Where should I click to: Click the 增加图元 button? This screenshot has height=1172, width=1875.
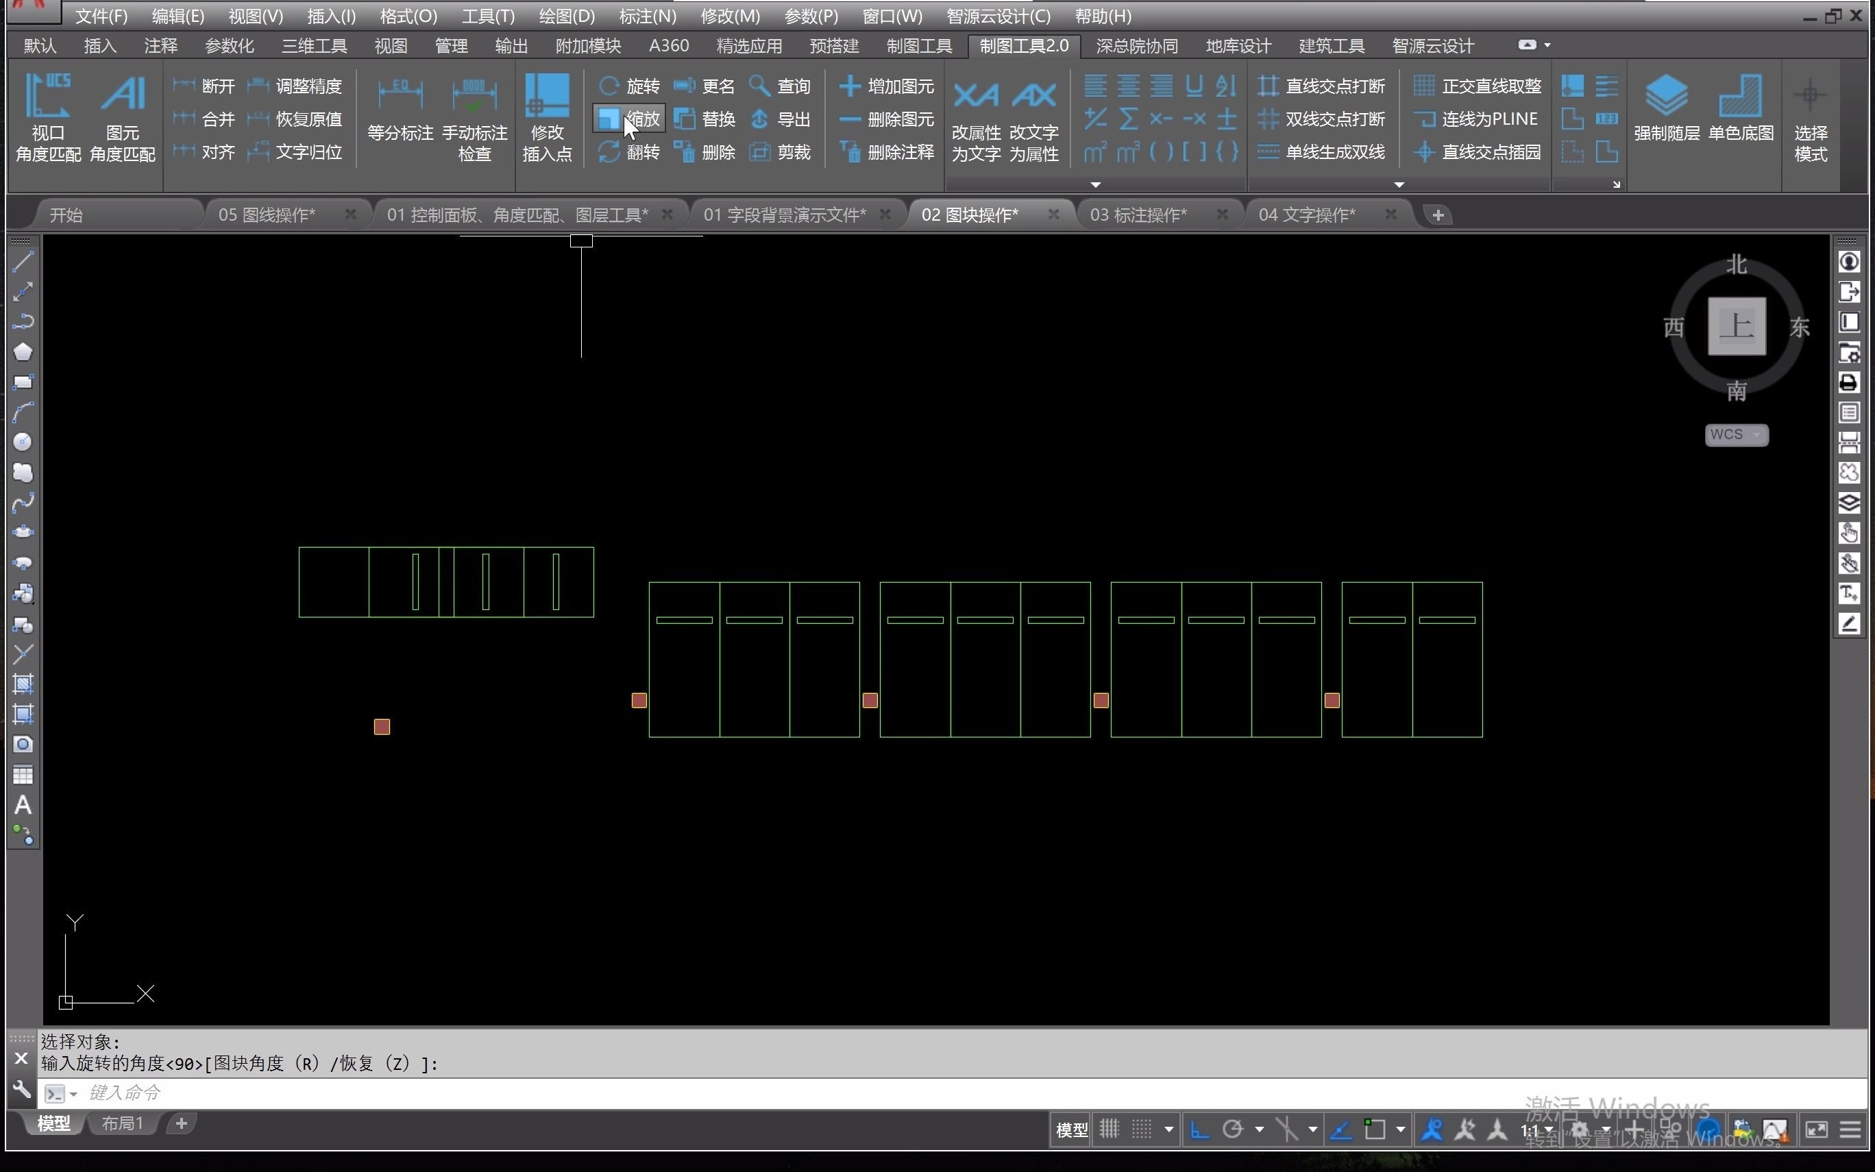[x=887, y=86]
